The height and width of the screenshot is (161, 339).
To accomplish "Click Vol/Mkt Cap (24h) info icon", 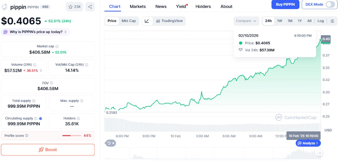I will (86, 65).
